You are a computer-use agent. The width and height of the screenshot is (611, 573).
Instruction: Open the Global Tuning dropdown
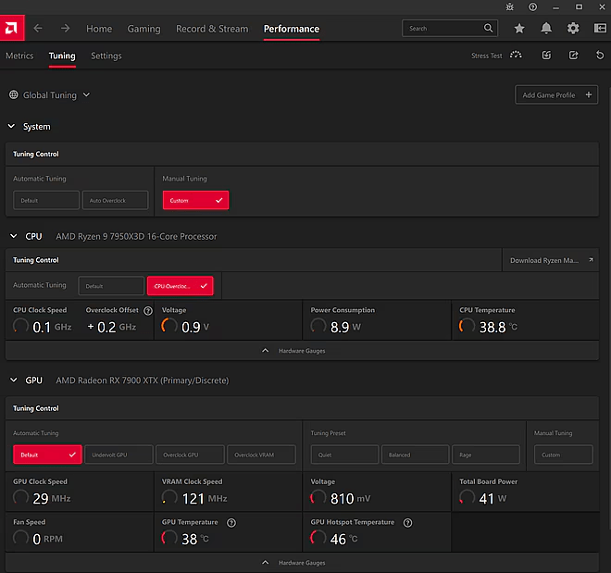click(x=50, y=94)
